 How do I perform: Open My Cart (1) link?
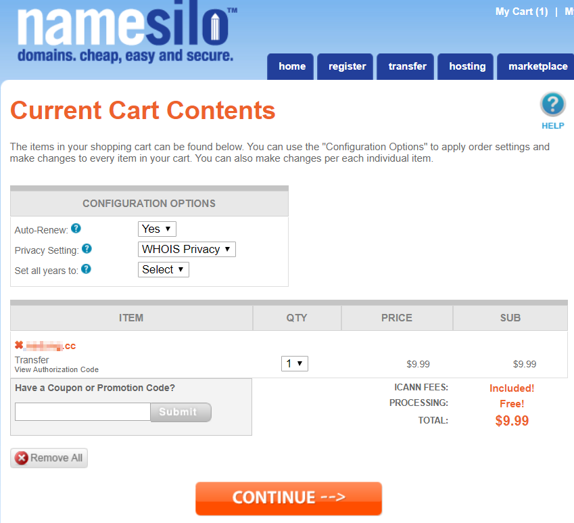point(522,12)
